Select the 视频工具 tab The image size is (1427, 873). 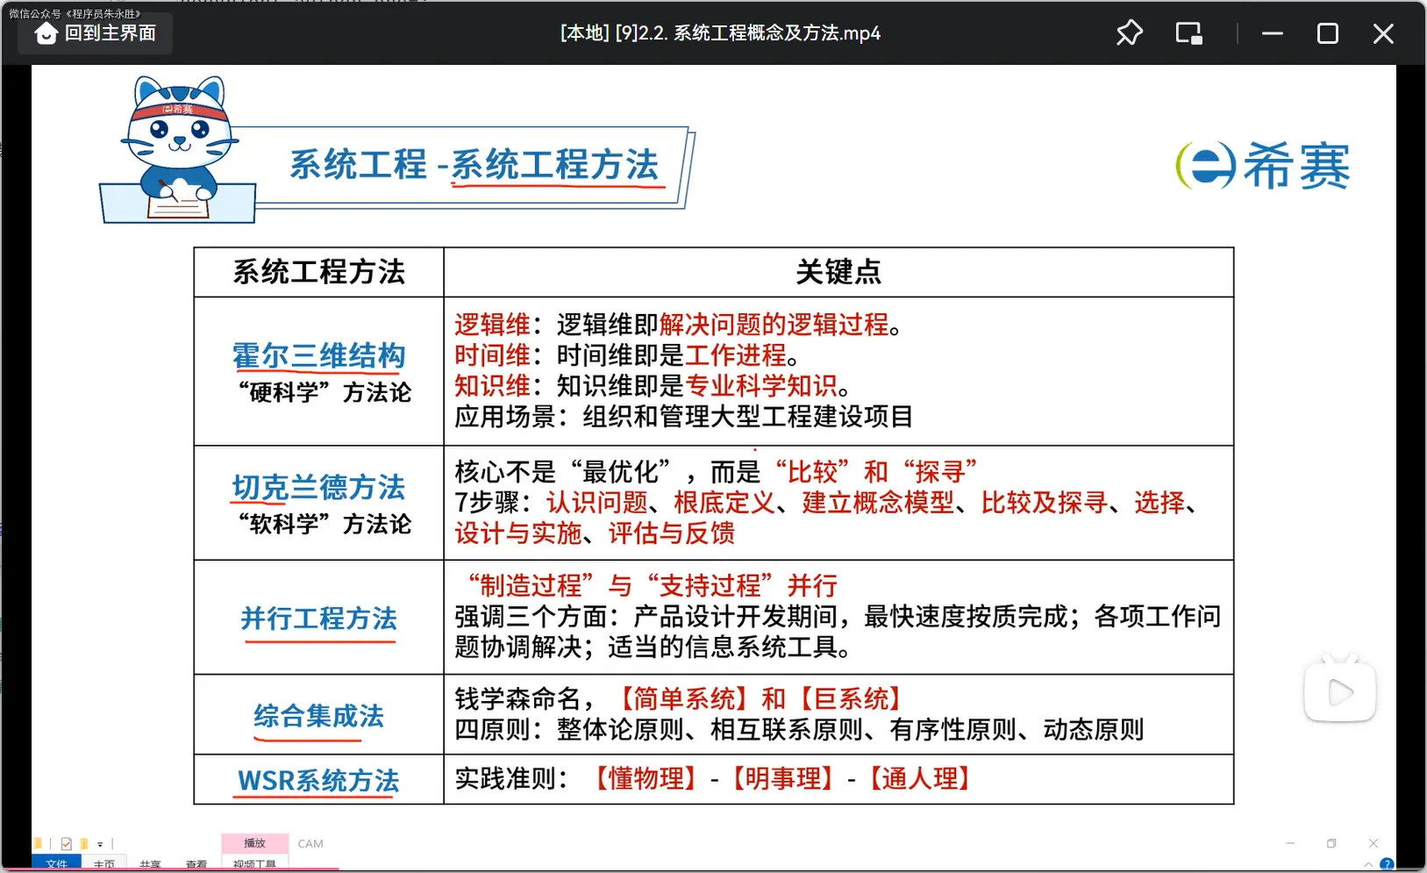pos(254,865)
